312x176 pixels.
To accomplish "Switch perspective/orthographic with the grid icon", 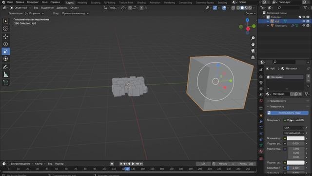I will coord(253,57).
